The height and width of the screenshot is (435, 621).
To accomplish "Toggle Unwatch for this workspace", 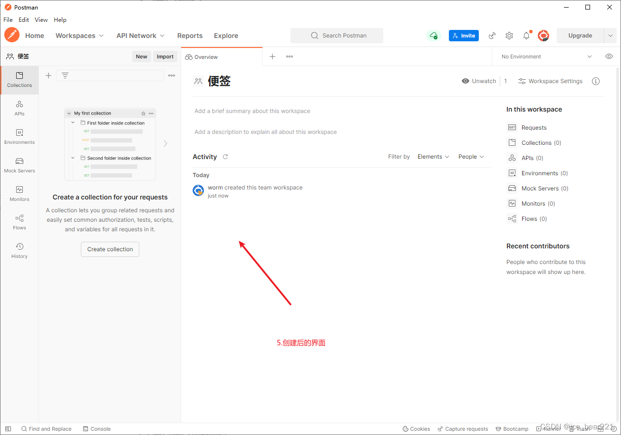I will (x=479, y=81).
